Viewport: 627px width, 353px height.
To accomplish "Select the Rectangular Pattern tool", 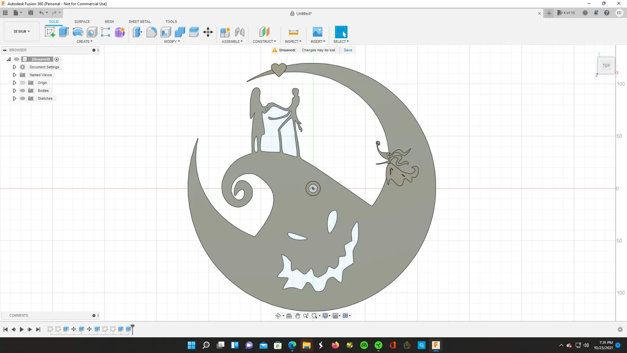I will (105, 32).
